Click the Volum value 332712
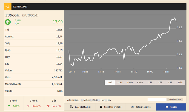Viewport: 189px width, 112px height. click(58, 71)
